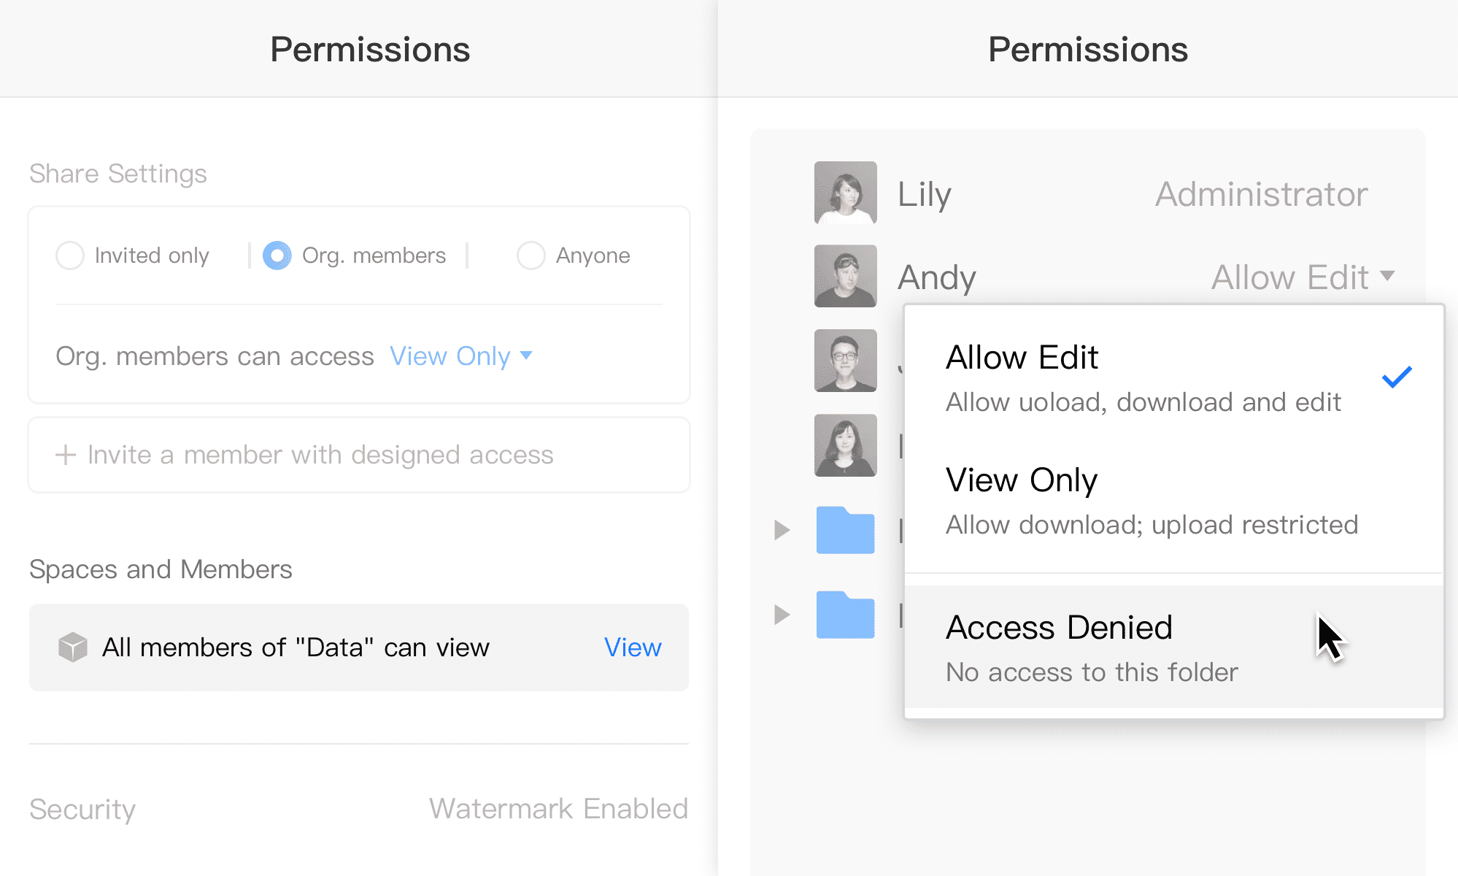Viewport: 1458px width, 876px height.
Task: Choose Allow Edit from the permission menu
Action: click(1173, 377)
